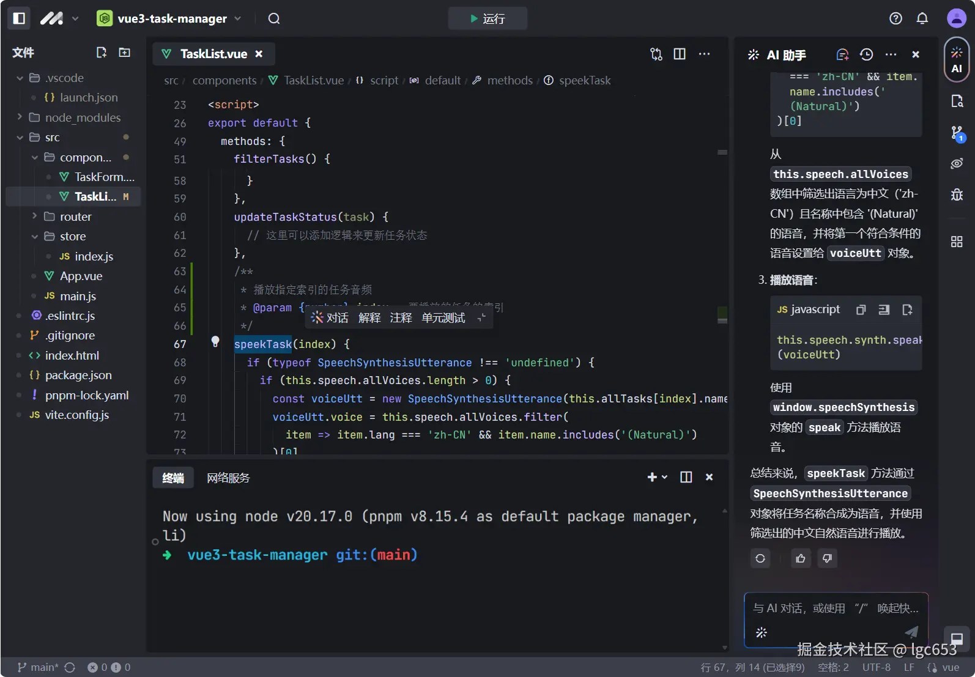Screen dimensions: 975x677
Task: Click the AI chat input field
Action: (x=835, y=609)
